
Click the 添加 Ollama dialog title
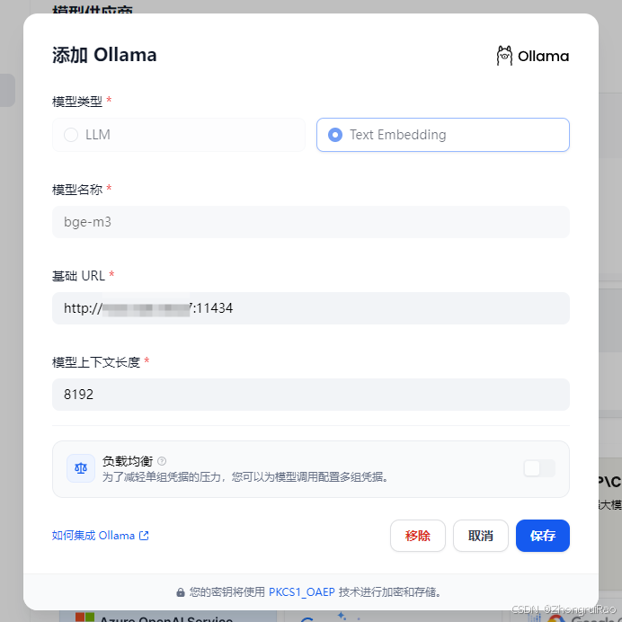[104, 55]
